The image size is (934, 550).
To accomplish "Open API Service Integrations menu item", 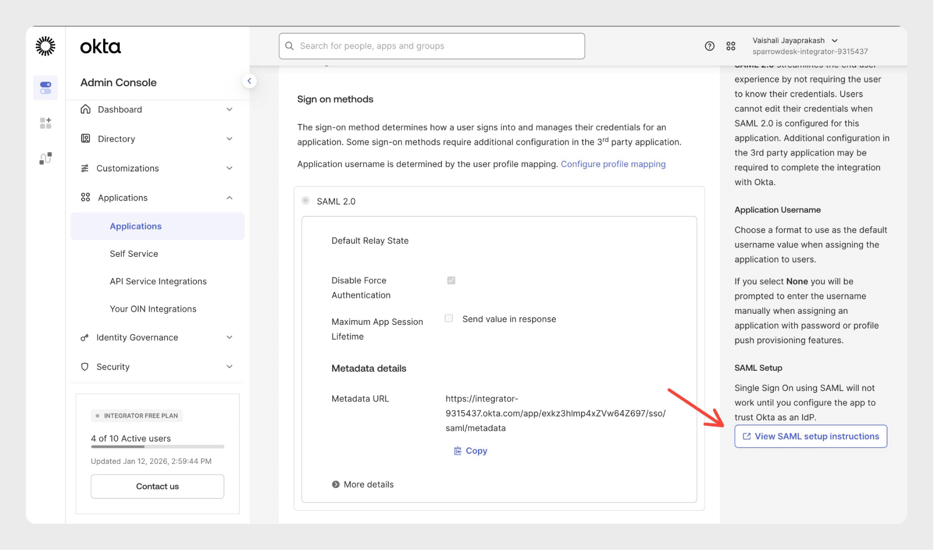I will point(158,281).
